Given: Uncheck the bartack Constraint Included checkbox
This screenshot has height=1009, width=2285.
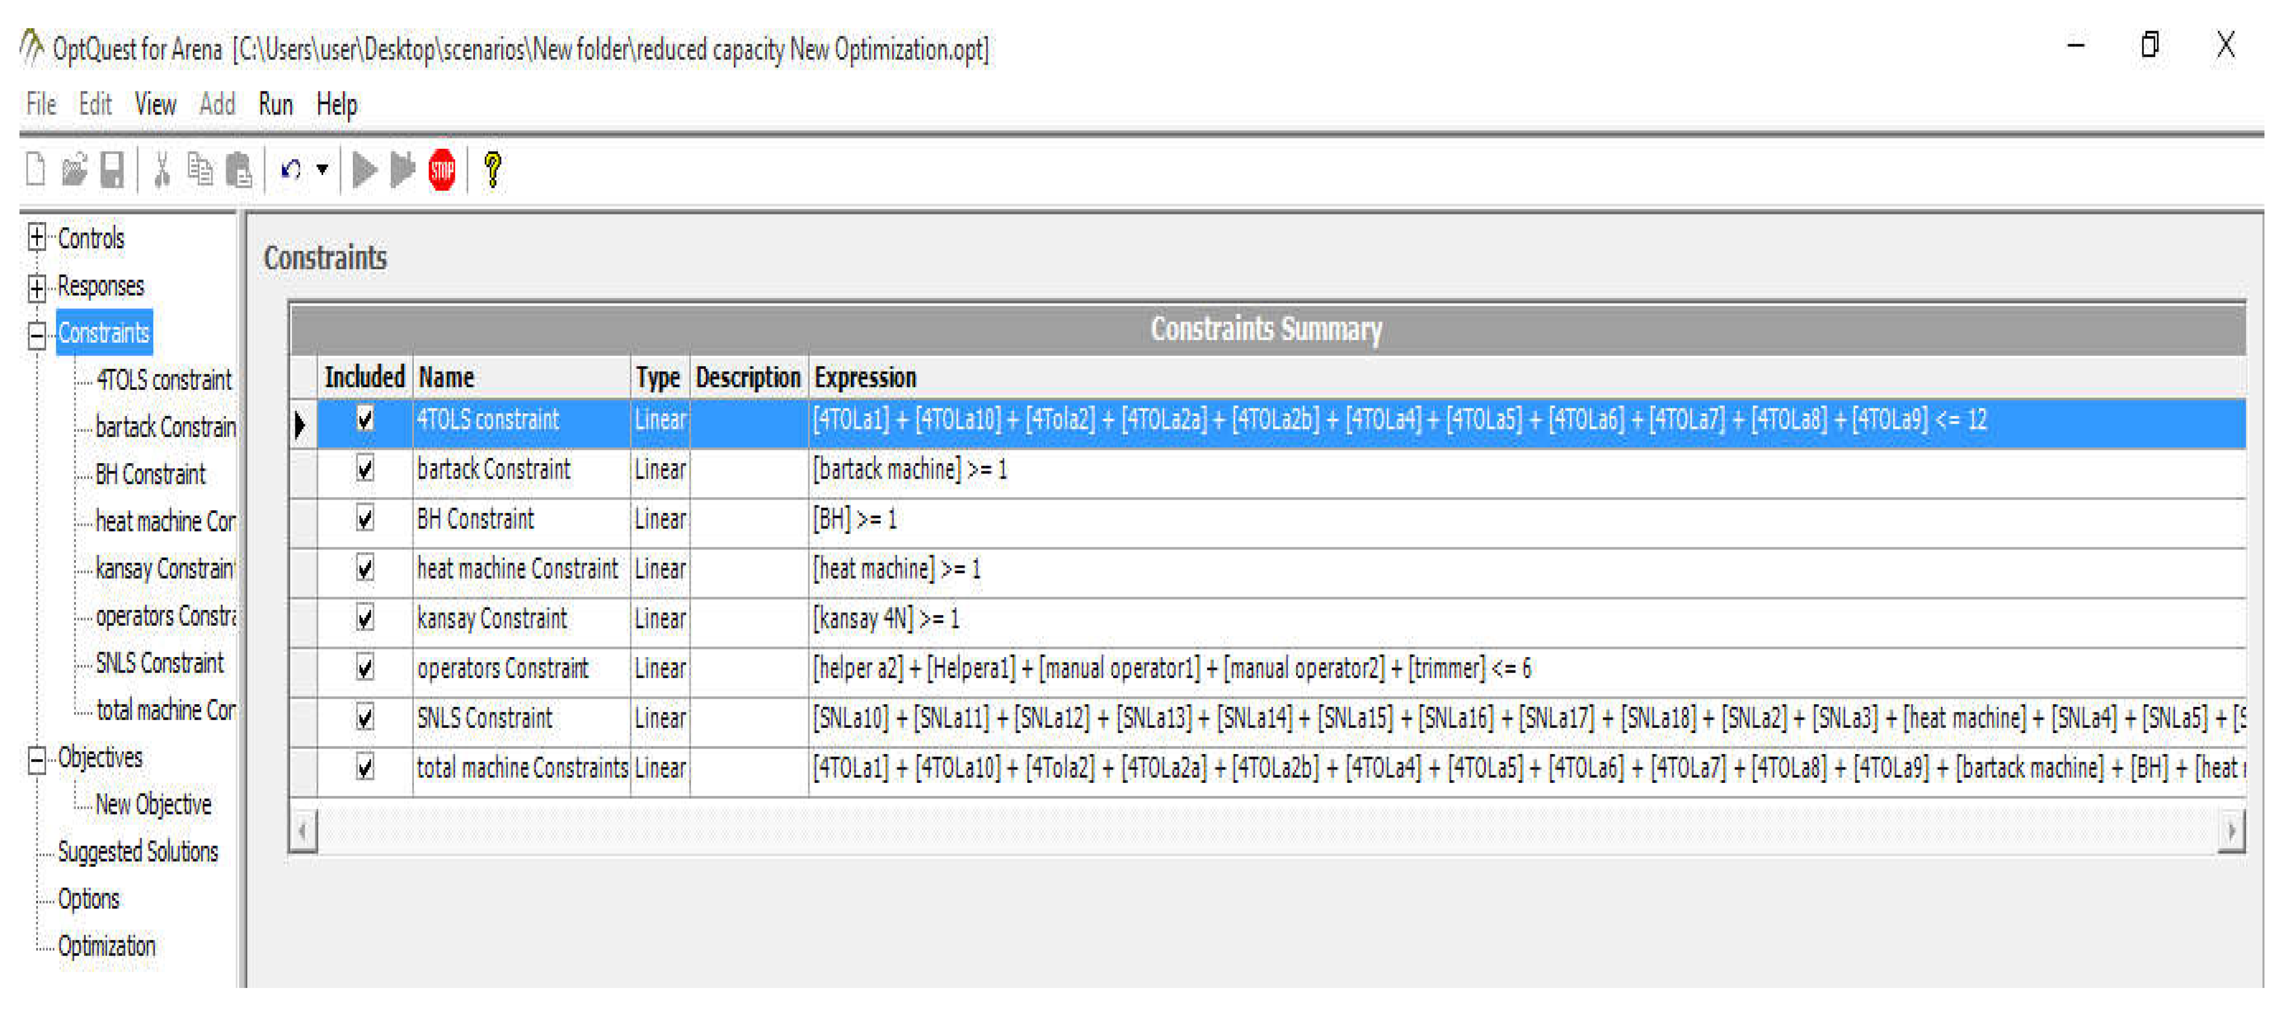Looking at the screenshot, I should point(365,468).
